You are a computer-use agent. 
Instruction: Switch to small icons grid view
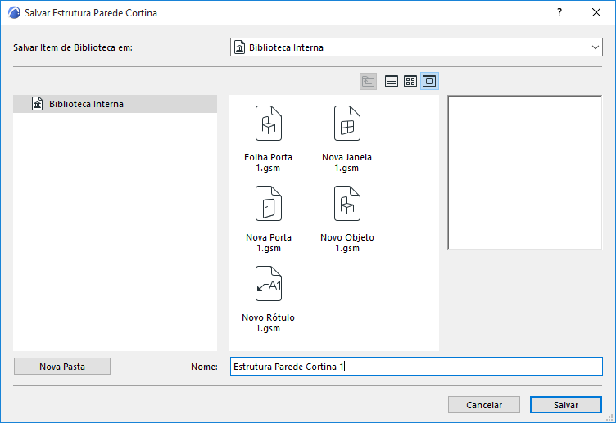(x=410, y=81)
